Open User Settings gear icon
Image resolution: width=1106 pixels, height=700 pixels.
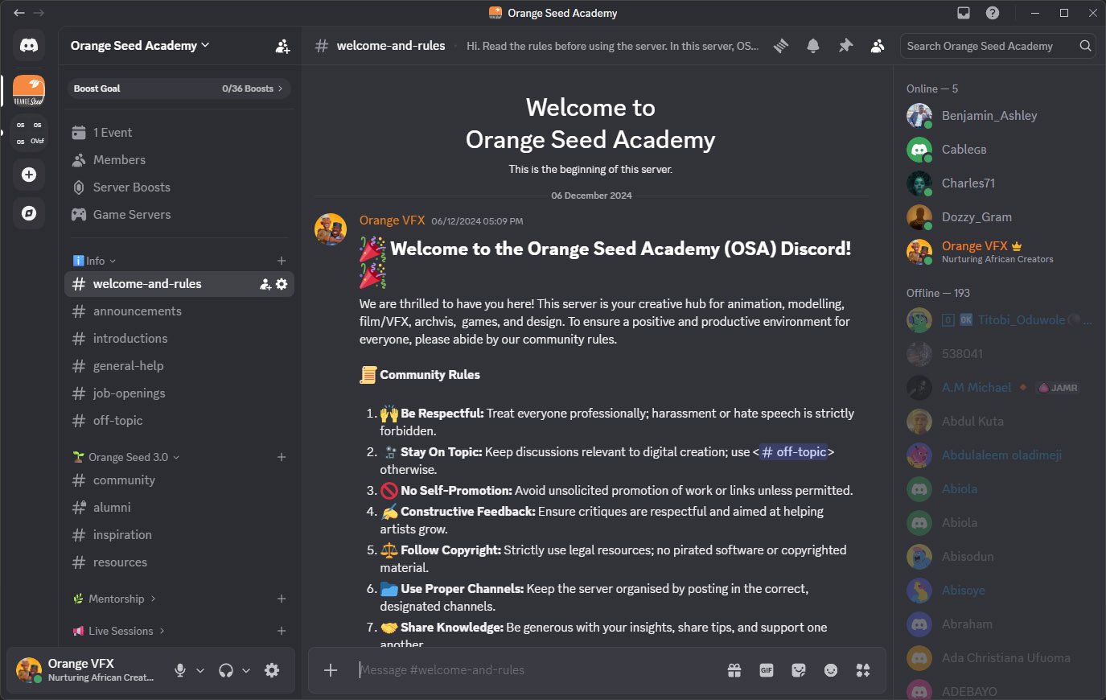point(272,670)
